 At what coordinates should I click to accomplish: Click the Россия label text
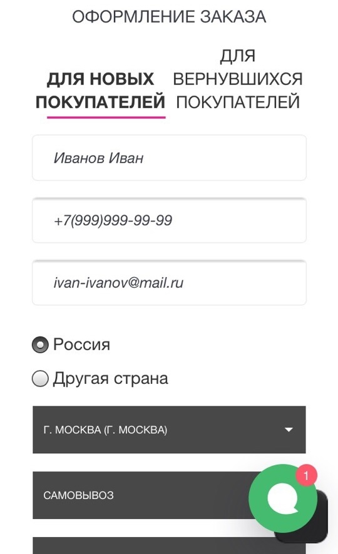click(x=81, y=345)
